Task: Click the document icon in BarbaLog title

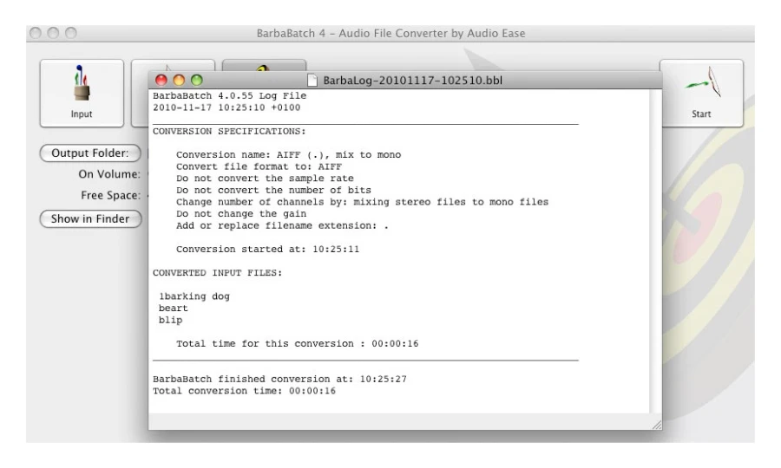Action: click(312, 80)
